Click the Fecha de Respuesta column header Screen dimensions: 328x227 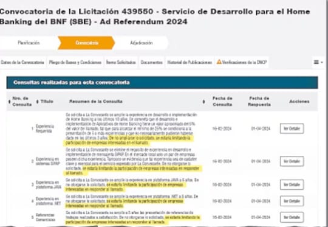pyautogui.click(x=259, y=102)
